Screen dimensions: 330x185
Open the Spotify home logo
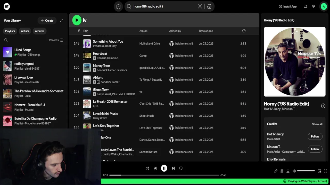pos(7,7)
